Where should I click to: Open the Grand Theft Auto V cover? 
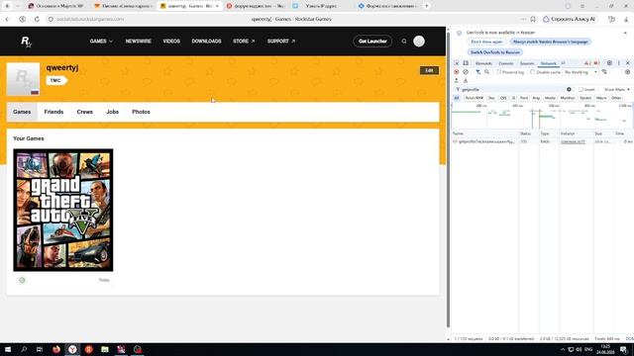(x=63, y=210)
